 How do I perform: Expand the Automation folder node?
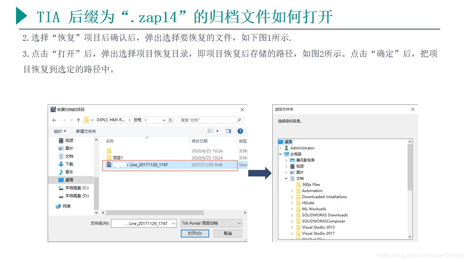point(292,191)
